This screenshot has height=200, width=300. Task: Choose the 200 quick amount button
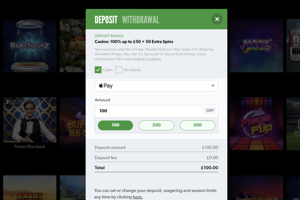(156, 125)
